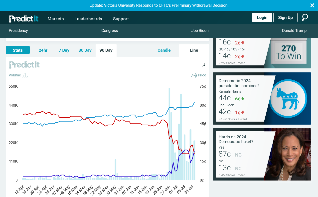
Task: Open the Victoria University CFTC update announcement
Action: pos(159,5)
